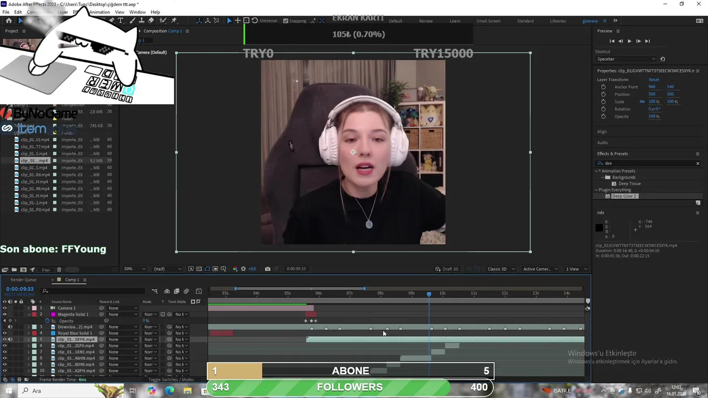The height and width of the screenshot is (398, 708).
Task: Hide the Magenta Solid 1 layer
Action: pos(4,315)
